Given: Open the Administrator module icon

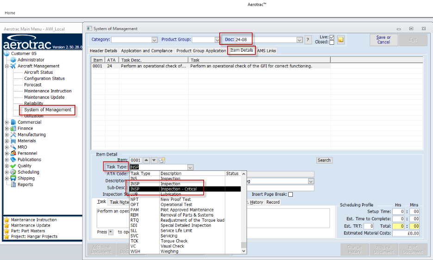Looking at the screenshot, I should coord(13,60).
